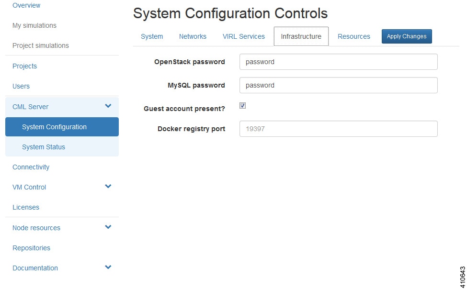Expand the VM Control chevron
467x290 pixels.
click(x=108, y=187)
